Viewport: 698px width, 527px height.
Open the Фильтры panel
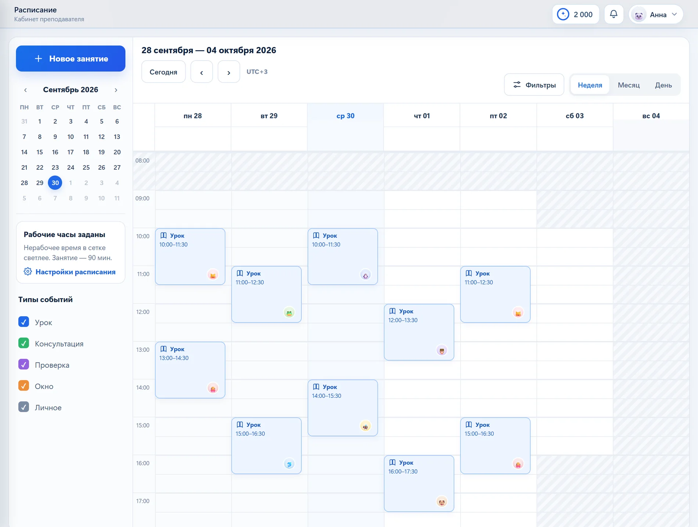pyautogui.click(x=534, y=85)
